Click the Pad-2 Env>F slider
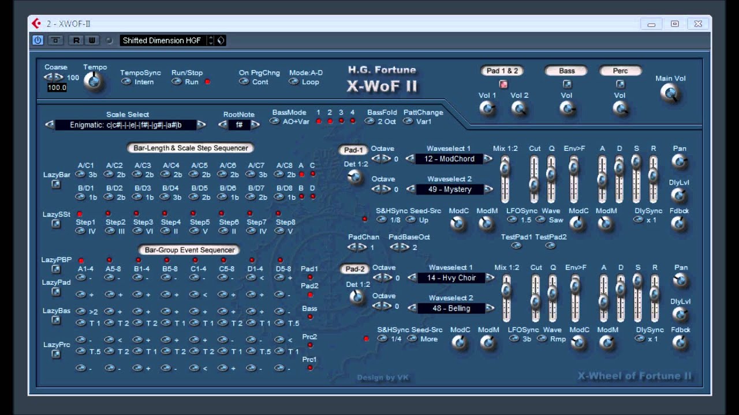Image resolution: width=739 pixels, height=415 pixels. click(x=575, y=298)
